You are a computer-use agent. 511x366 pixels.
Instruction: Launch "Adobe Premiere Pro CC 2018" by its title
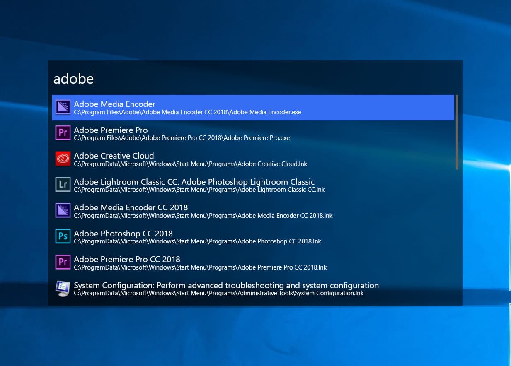pos(127,259)
